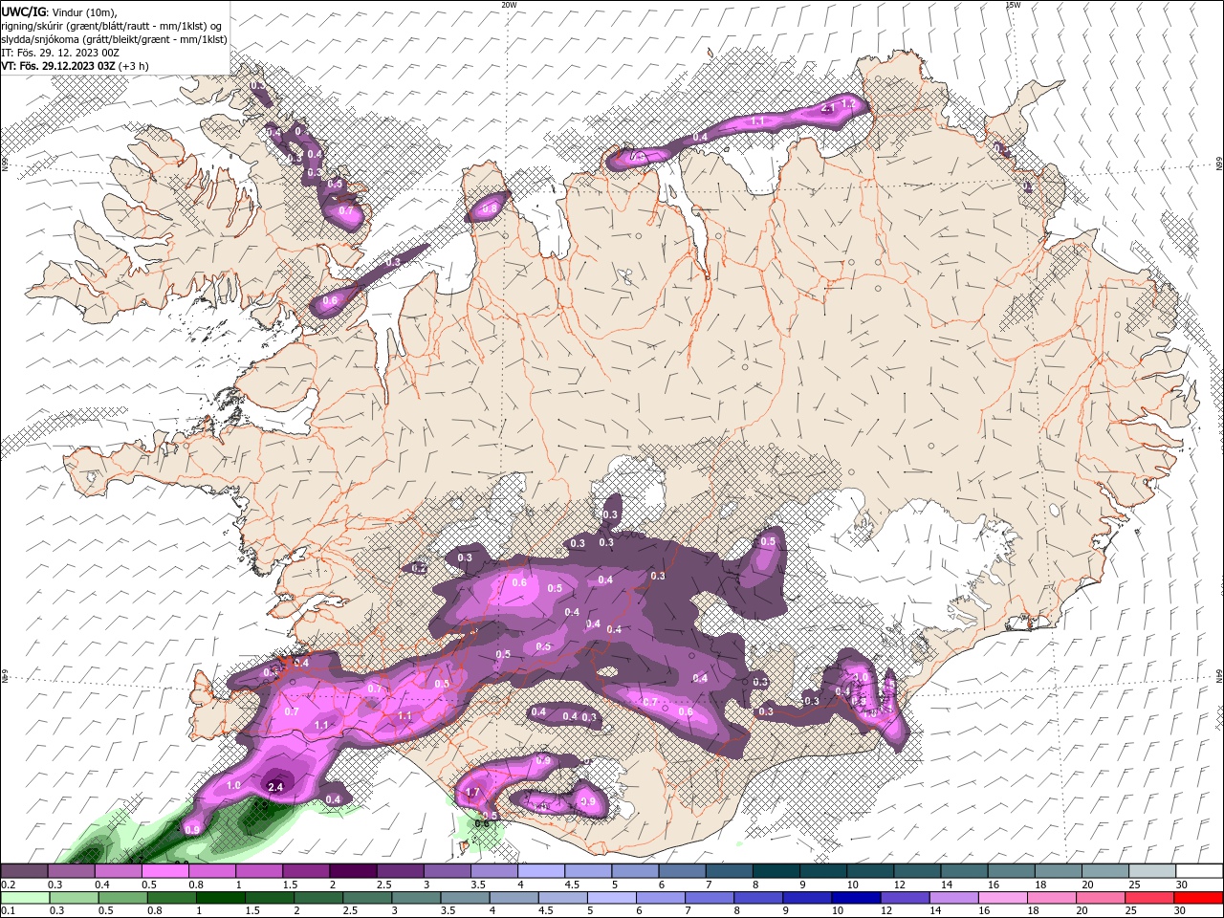Click the light lavender swatch labeled 4 in upper legend

point(540,870)
